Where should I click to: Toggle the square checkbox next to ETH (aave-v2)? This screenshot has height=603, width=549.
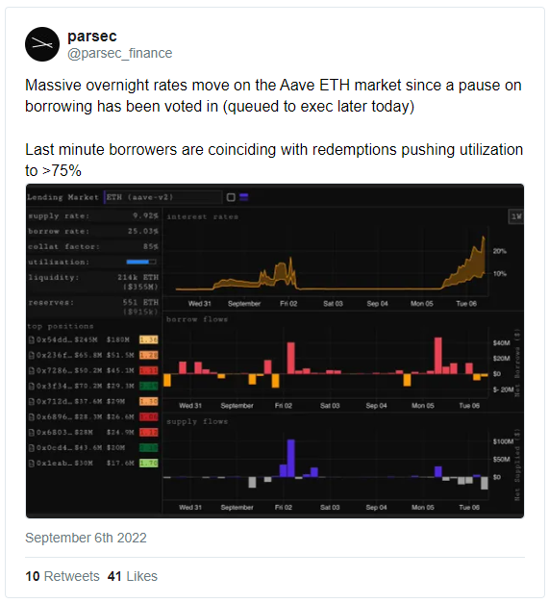(231, 197)
